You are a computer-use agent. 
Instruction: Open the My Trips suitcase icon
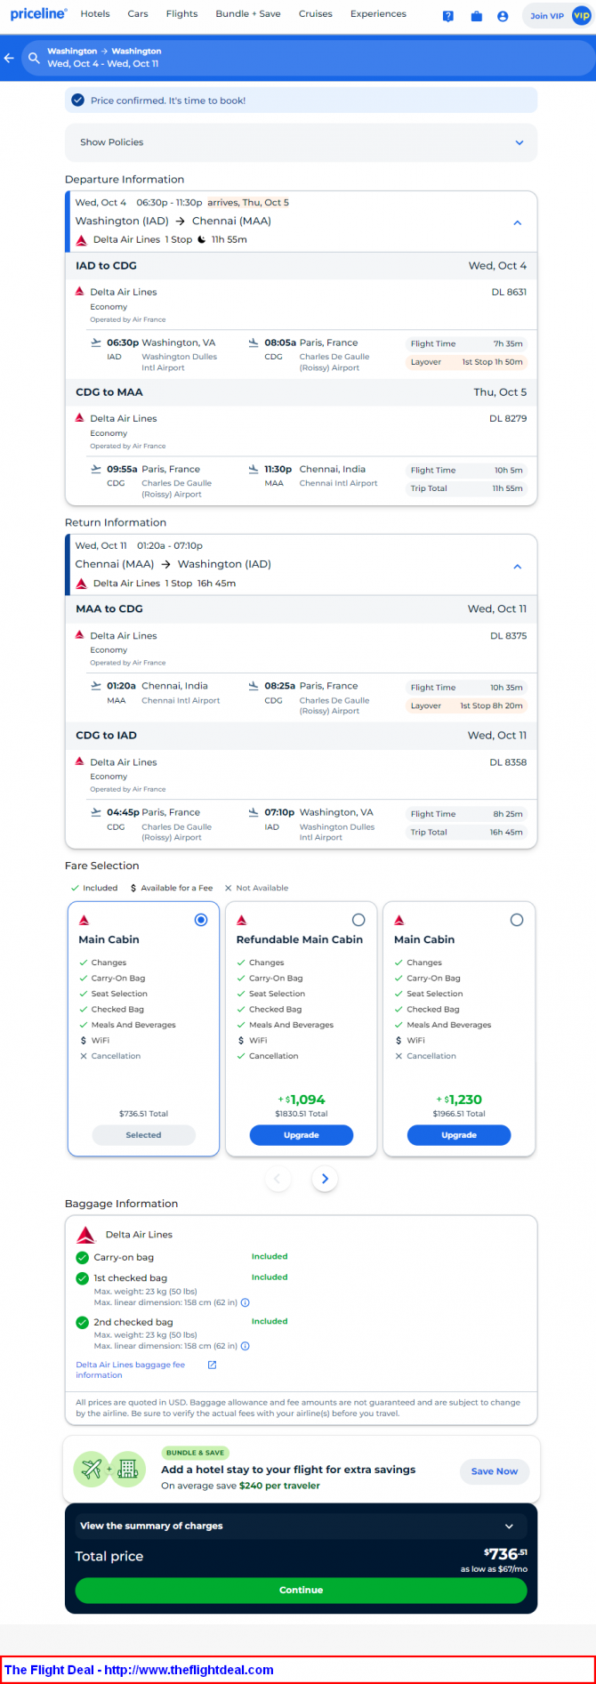(x=476, y=16)
